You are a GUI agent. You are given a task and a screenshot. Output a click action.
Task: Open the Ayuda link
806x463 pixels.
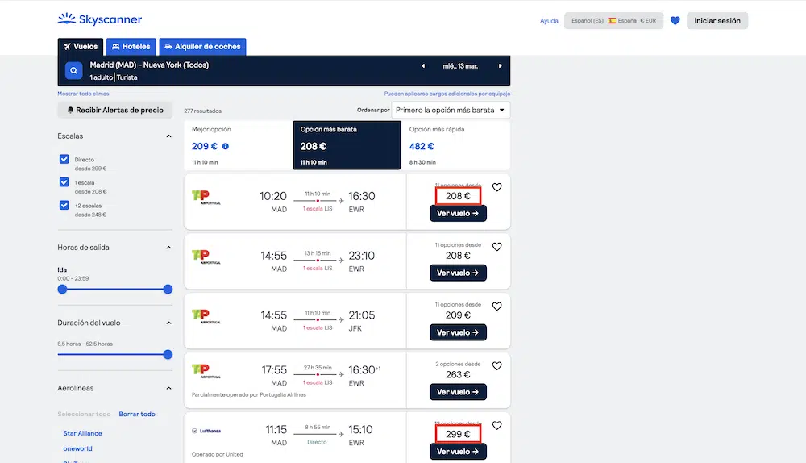[548, 21]
